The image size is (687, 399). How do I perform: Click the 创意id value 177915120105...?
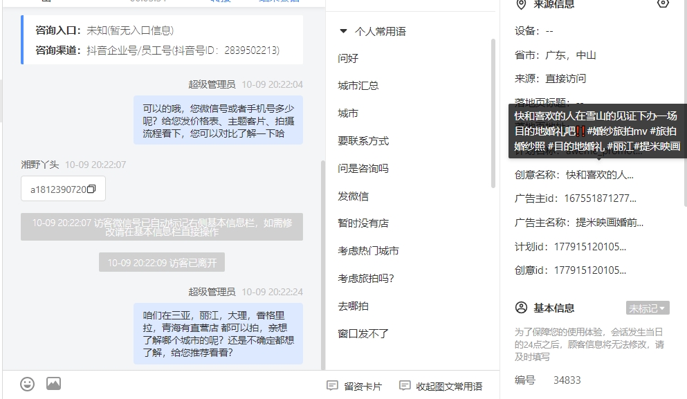[x=590, y=270]
